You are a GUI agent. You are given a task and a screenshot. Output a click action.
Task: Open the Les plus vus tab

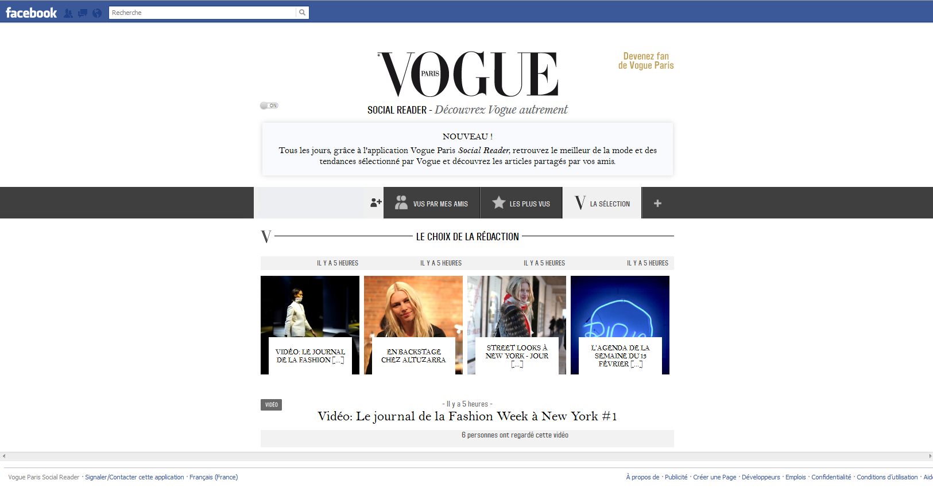click(x=521, y=203)
